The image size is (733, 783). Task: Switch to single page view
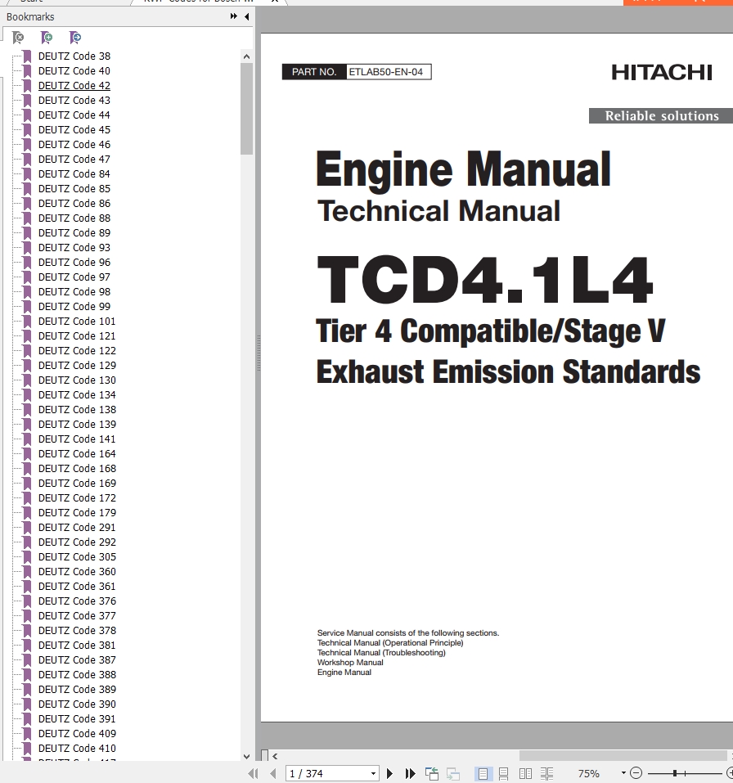coord(483,773)
